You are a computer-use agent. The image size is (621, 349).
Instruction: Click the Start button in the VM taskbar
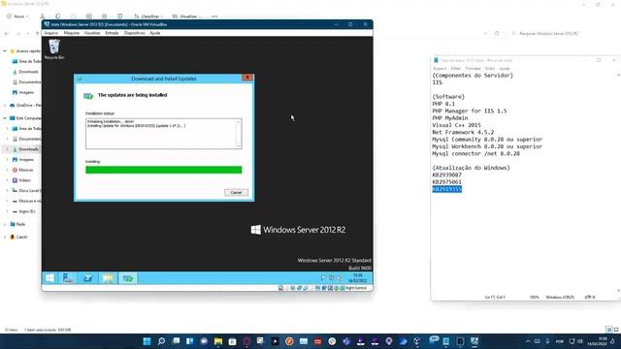pos(49,278)
